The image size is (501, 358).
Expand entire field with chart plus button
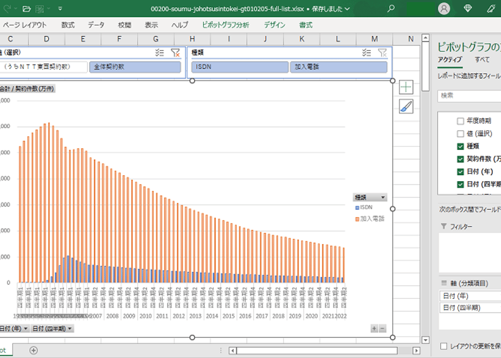[374, 328]
